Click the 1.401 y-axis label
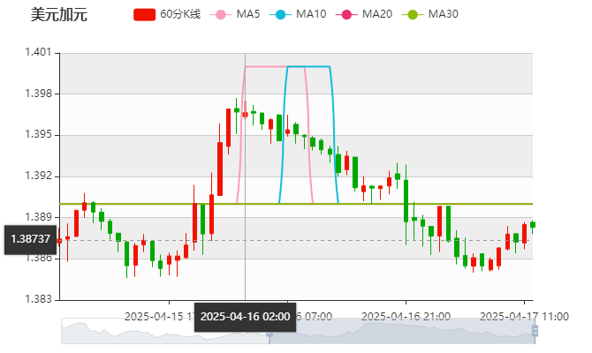 pos(38,52)
